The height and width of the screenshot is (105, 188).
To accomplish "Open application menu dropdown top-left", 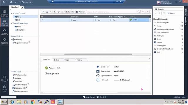I will 5,2.
